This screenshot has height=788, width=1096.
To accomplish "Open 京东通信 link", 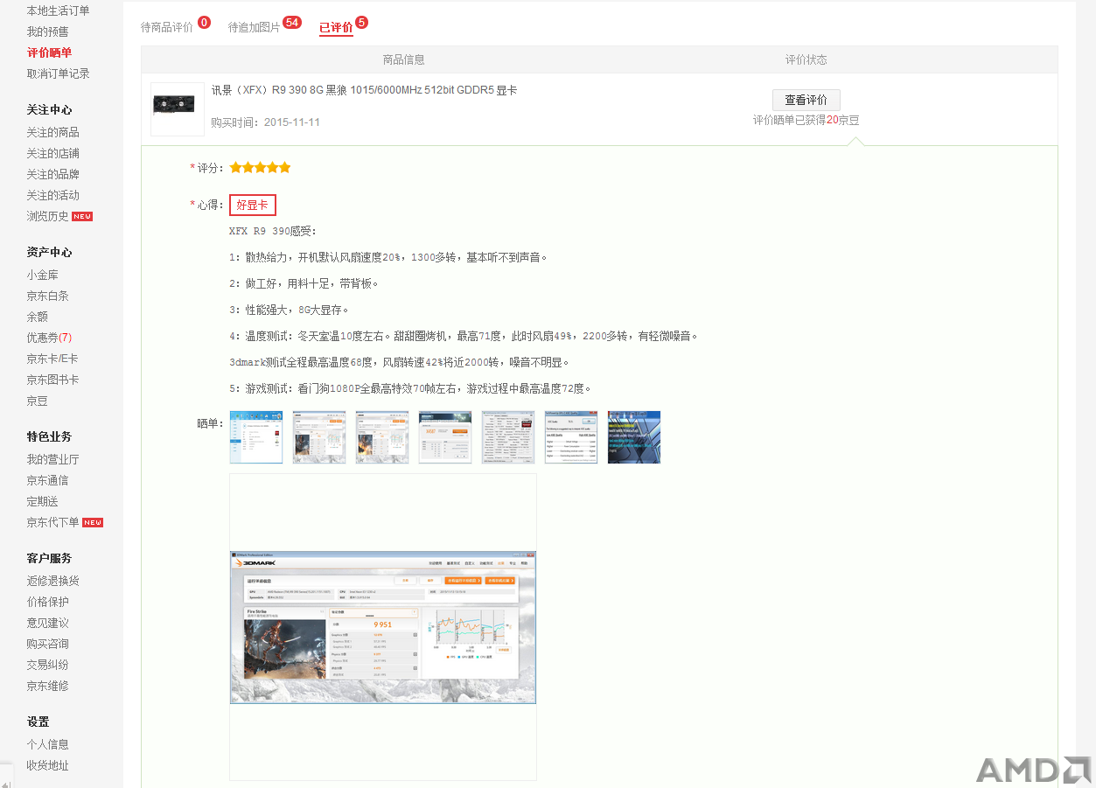I will pyautogui.click(x=47, y=480).
